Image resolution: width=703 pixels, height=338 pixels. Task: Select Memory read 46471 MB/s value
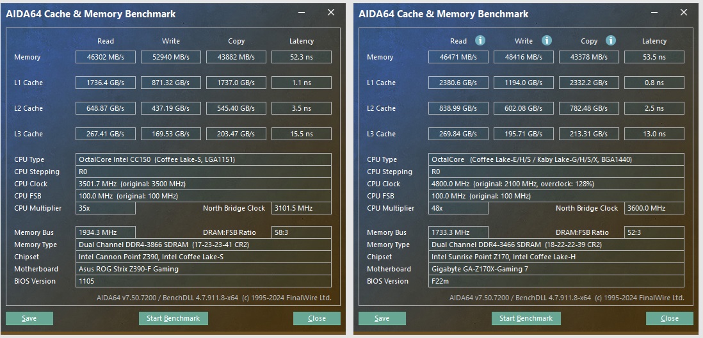[458, 57]
